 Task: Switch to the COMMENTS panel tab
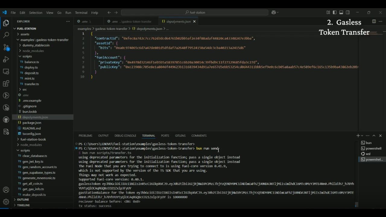click(199, 136)
